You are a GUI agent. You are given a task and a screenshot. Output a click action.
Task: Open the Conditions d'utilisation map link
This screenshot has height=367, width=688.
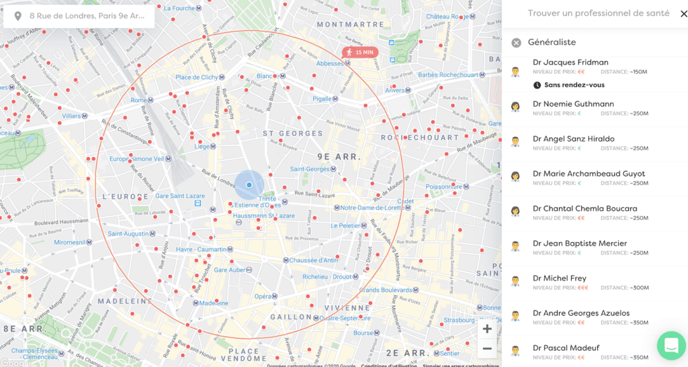(389, 365)
